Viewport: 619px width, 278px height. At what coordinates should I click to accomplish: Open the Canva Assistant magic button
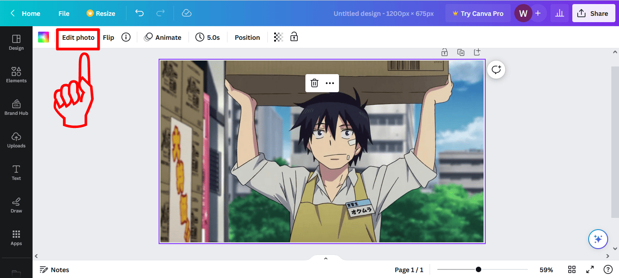click(x=598, y=239)
